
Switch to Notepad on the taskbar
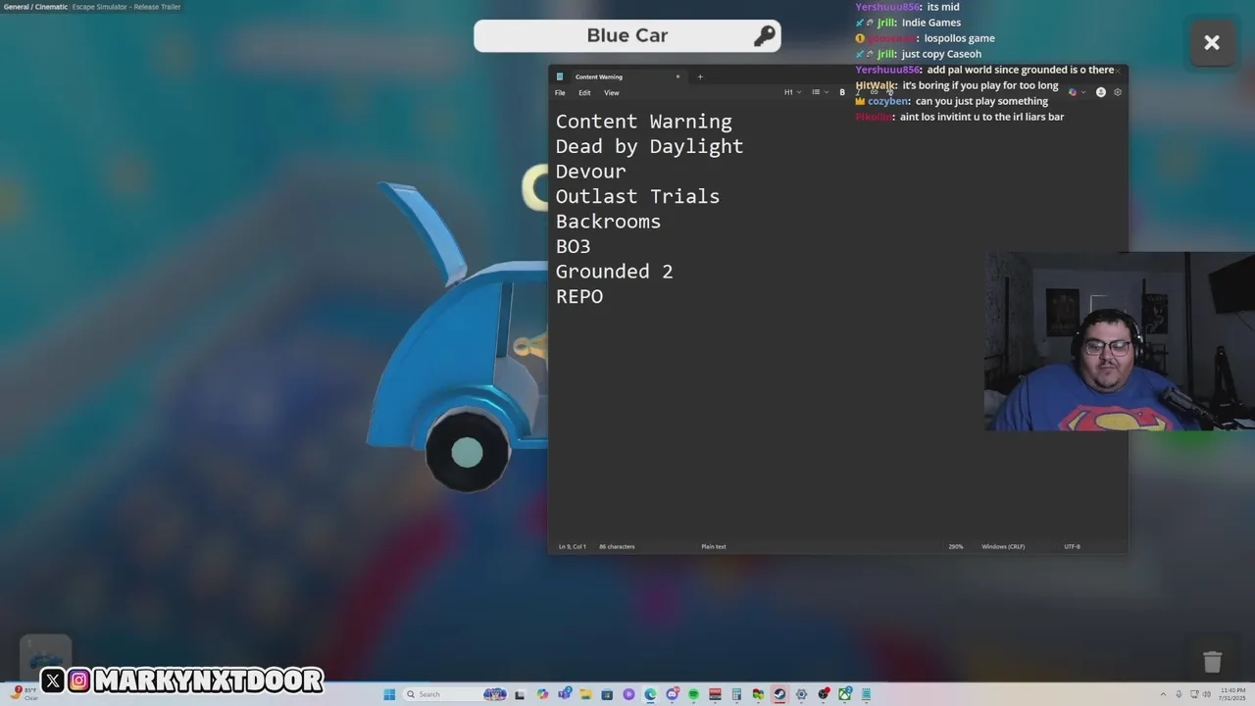(x=866, y=694)
